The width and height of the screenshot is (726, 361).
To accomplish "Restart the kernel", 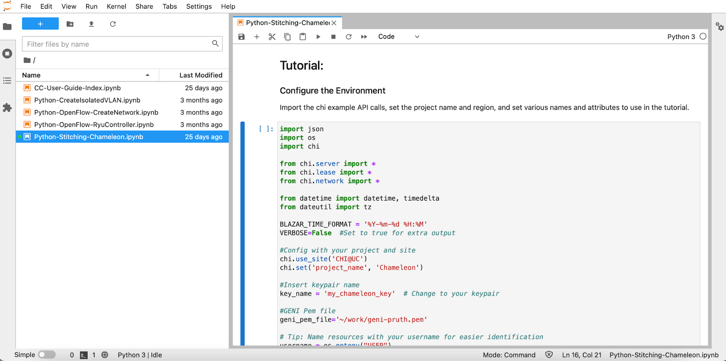I will point(348,37).
